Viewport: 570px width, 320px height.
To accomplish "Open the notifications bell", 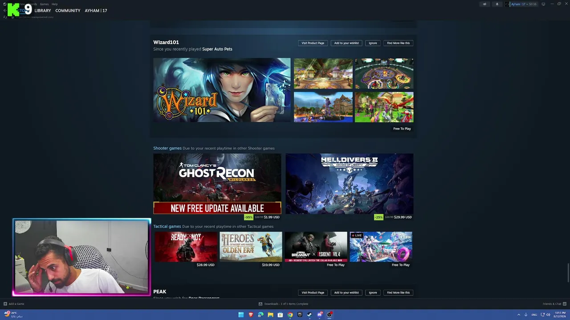I will (x=497, y=4).
